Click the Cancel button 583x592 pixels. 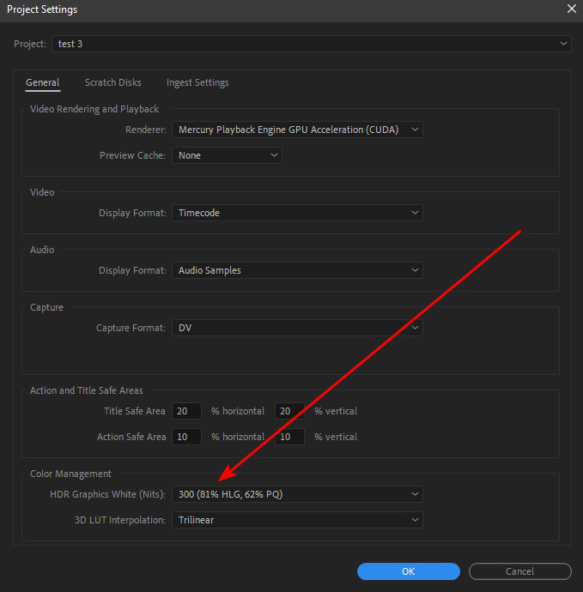pos(520,571)
